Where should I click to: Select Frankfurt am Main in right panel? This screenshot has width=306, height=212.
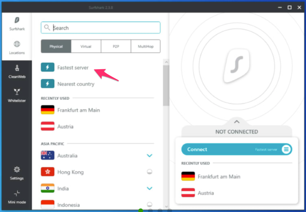(x=219, y=177)
